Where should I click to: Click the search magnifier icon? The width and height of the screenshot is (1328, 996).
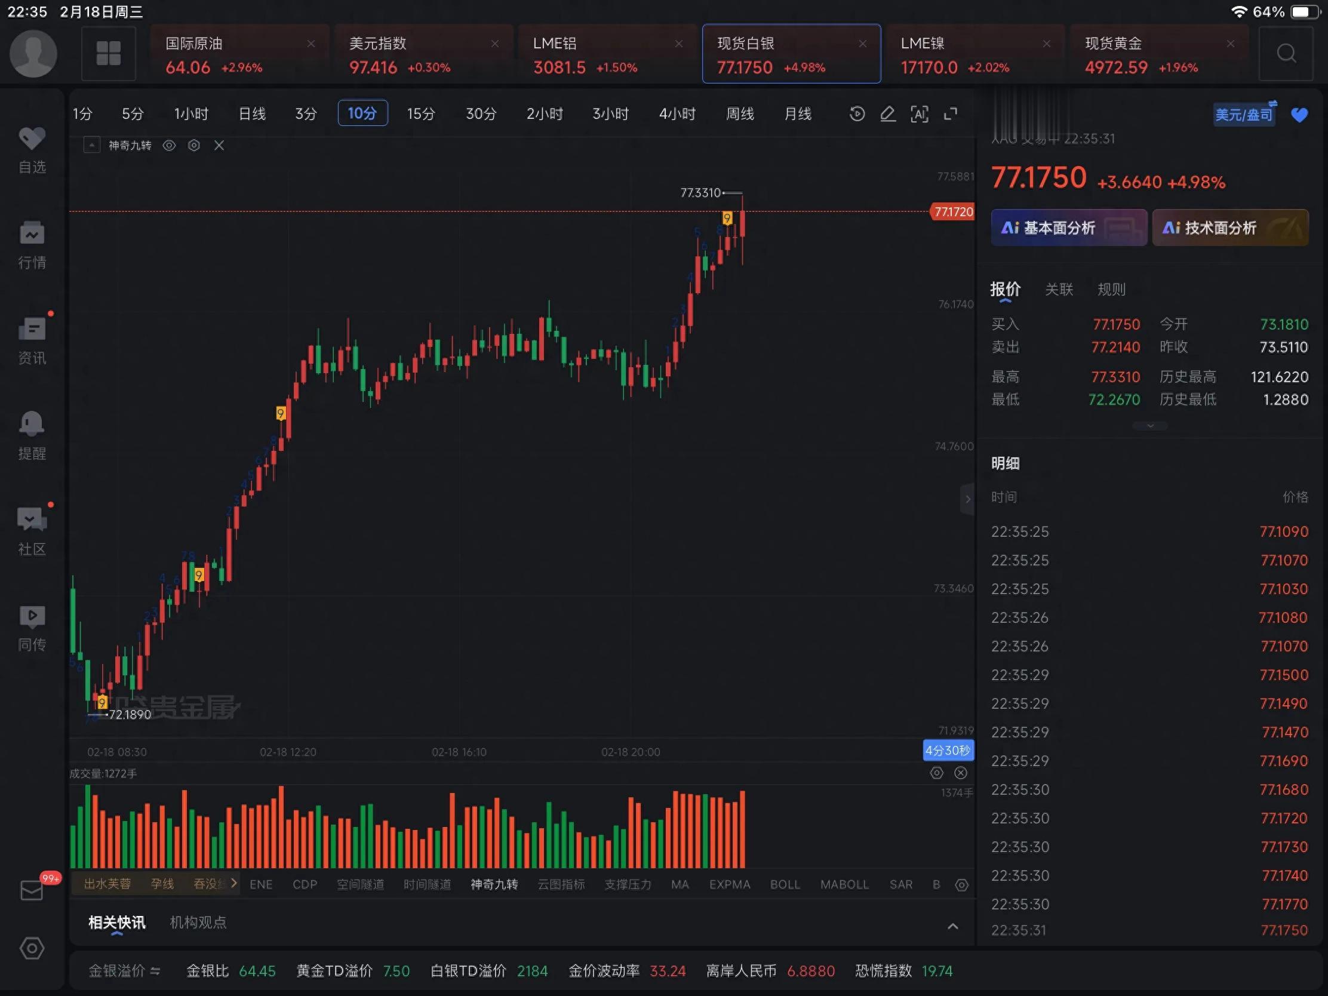pyautogui.click(x=1286, y=54)
